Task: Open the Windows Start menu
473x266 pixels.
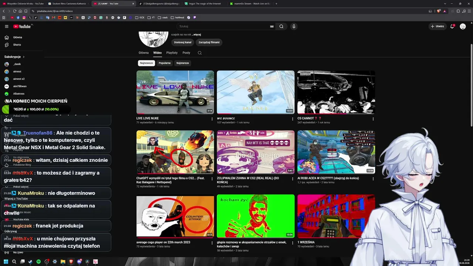Action: point(6,262)
